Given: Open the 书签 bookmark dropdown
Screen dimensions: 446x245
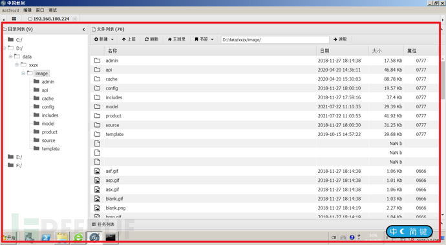Looking at the screenshot, I should [x=204, y=39].
